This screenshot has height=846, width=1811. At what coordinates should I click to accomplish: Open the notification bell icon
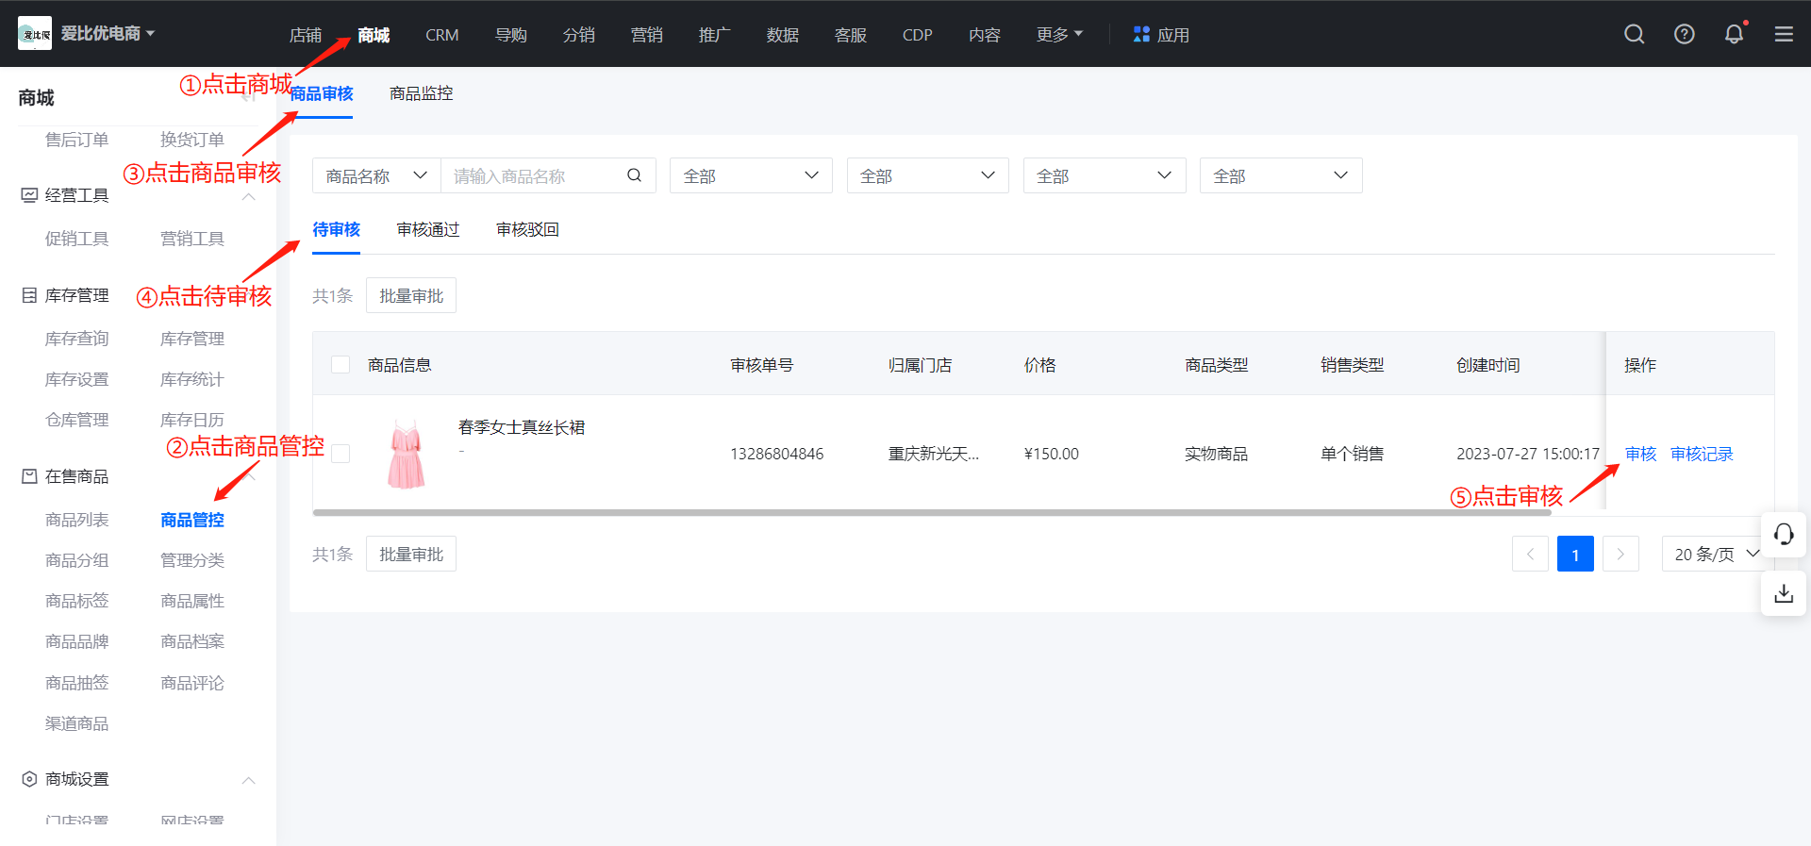(1734, 34)
